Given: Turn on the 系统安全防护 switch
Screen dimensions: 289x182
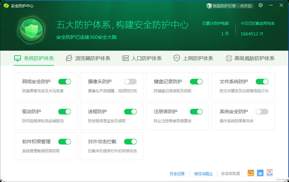Looking at the screenshot, I should click(x=262, y=112).
